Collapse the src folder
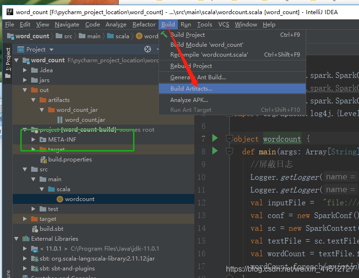The height and width of the screenshot is (278, 359). click(25, 169)
